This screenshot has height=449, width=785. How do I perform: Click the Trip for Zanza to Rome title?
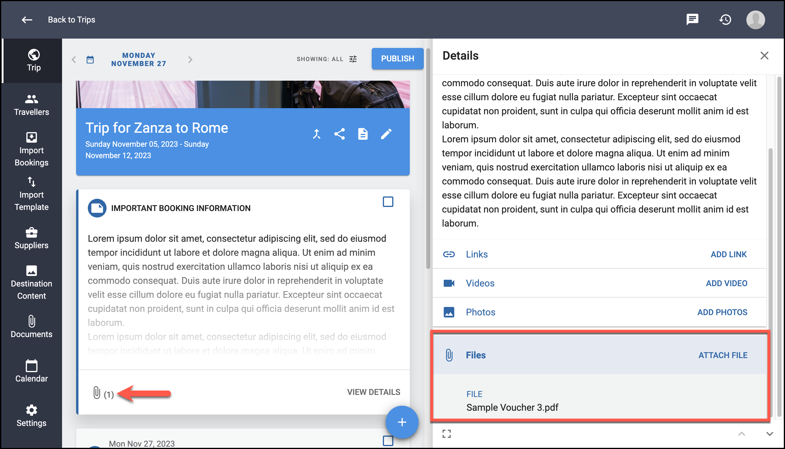[x=157, y=128]
